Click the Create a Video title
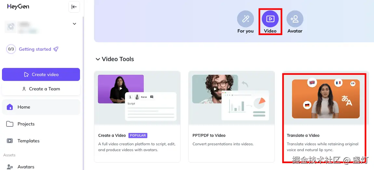 click(112, 136)
